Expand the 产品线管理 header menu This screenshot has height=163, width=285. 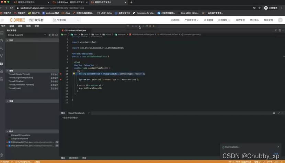pos(191,20)
